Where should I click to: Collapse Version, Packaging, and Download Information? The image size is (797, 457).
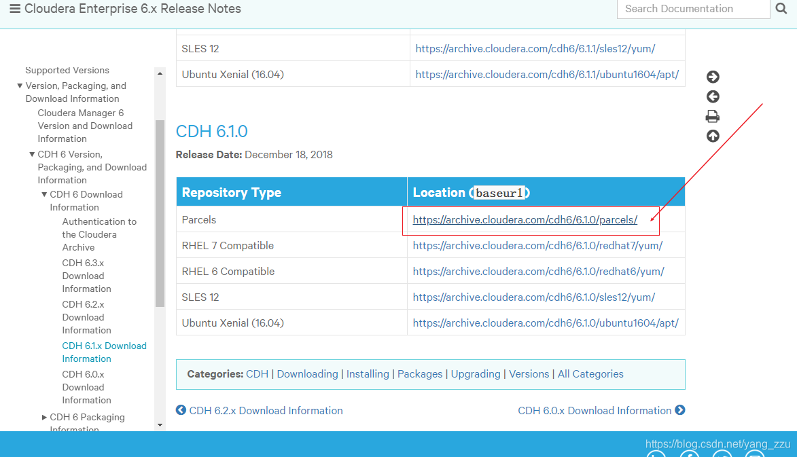(x=20, y=86)
